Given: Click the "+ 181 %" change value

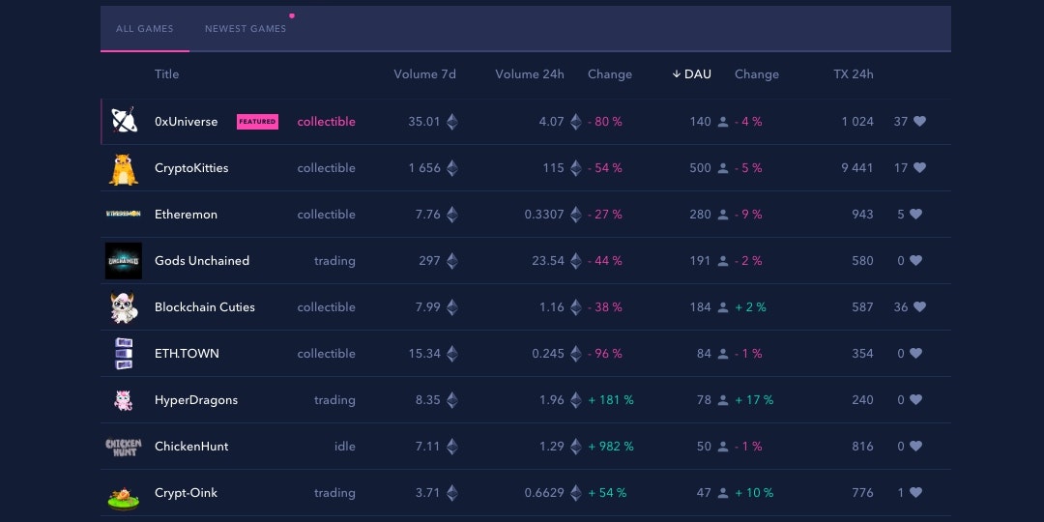Looking at the screenshot, I should click(x=611, y=400).
